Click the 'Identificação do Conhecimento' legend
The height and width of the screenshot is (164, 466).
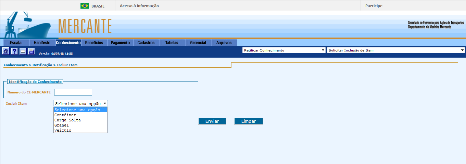(35, 82)
